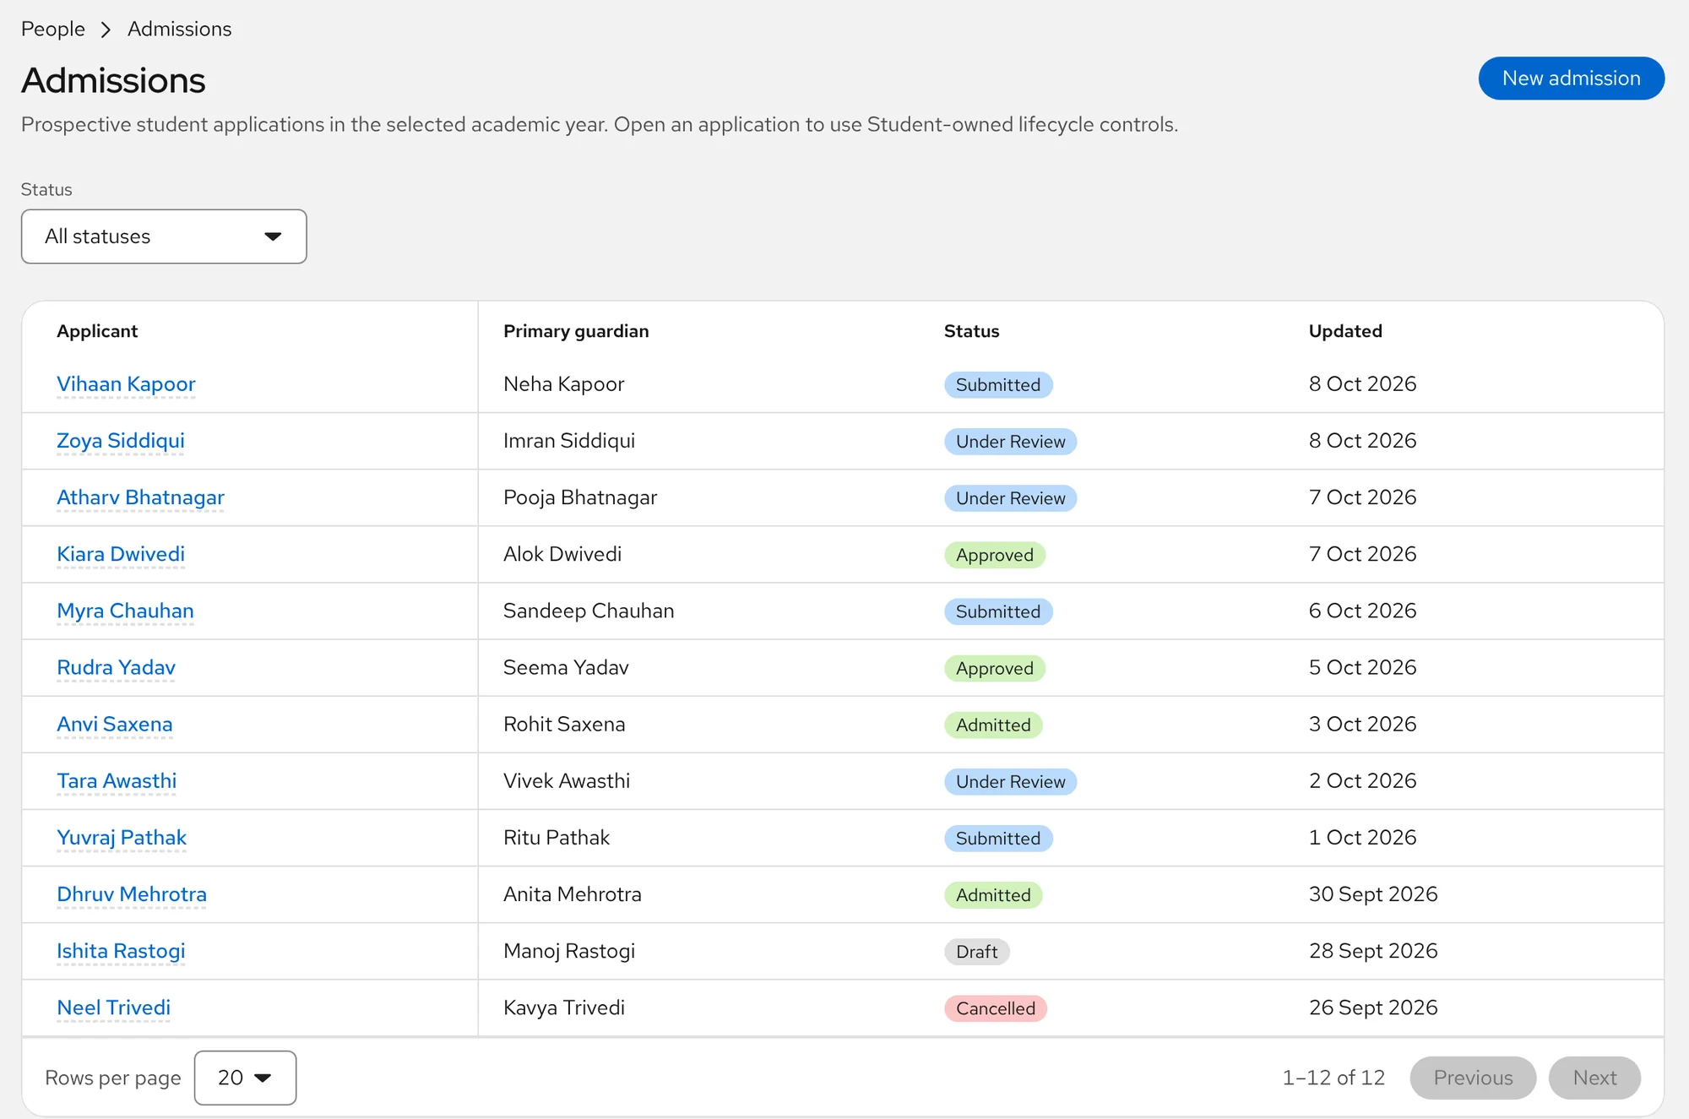Click Tara Awasthi's Under Review badge

coord(1011,781)
